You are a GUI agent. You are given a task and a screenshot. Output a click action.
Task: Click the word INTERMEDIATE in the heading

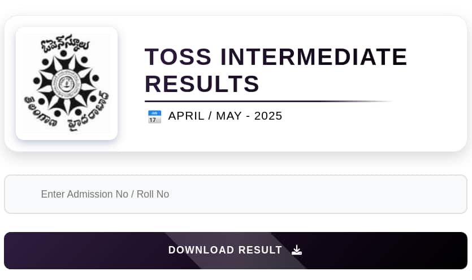[314, 56]
